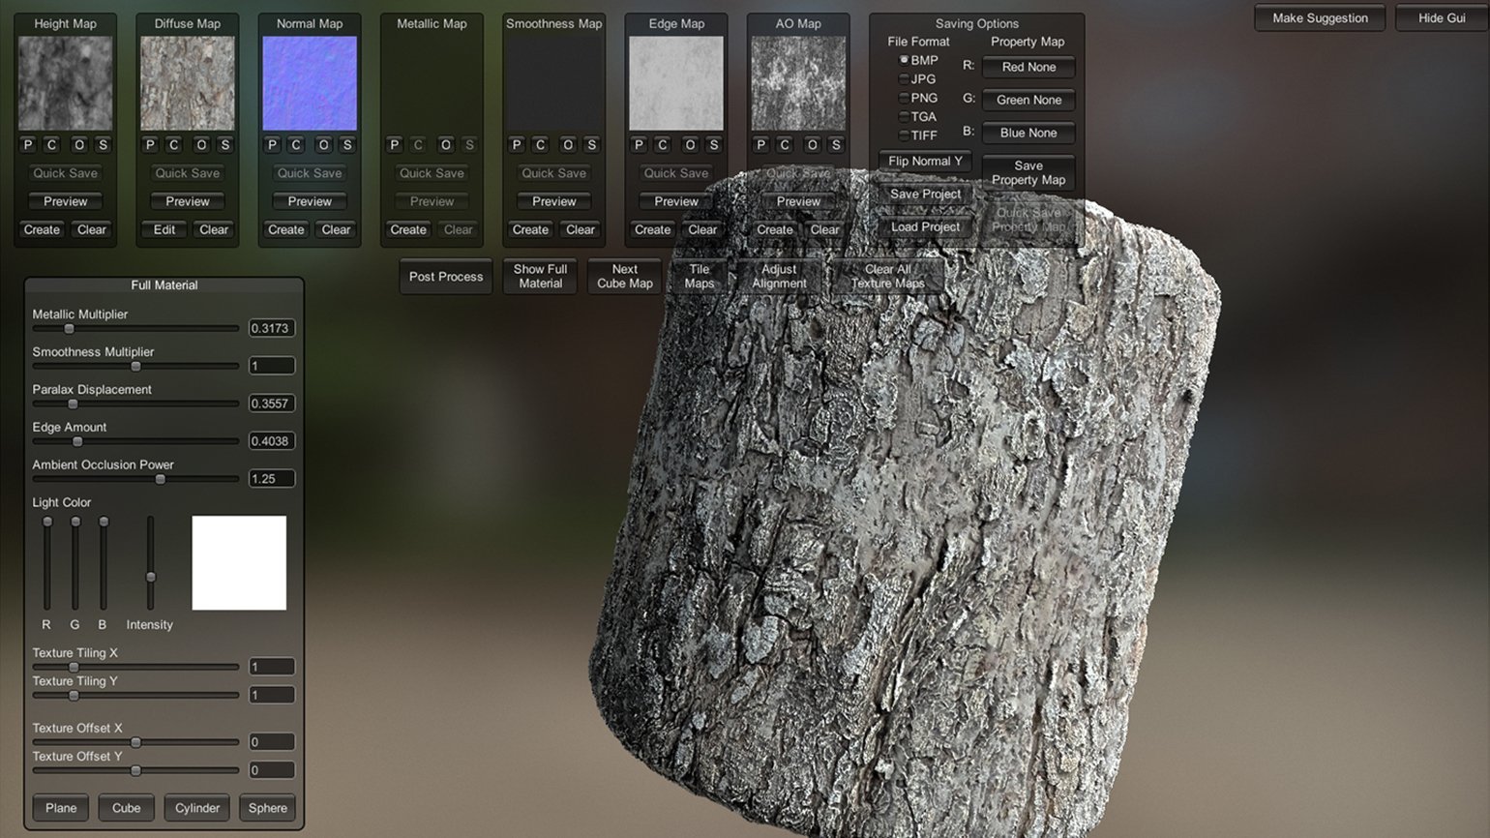Switch preview shape to Plane
Viewport: 1490px width, 838px height.
(61, 809)
